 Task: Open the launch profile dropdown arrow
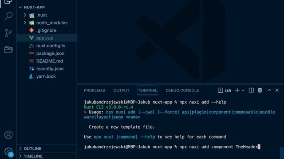[x=243, y=91]
